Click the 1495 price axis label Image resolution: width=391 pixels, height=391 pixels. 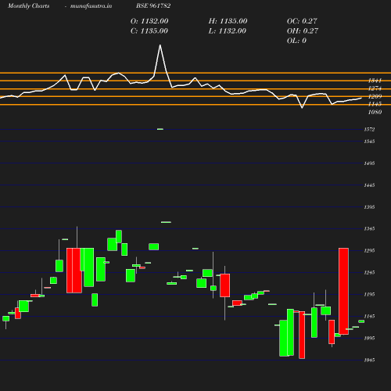[x=369, y=163]
